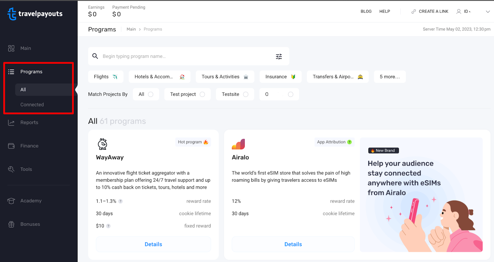
Task: Click the Finance wallet icon
Action: pyautogui.click(x=11, y=146)
